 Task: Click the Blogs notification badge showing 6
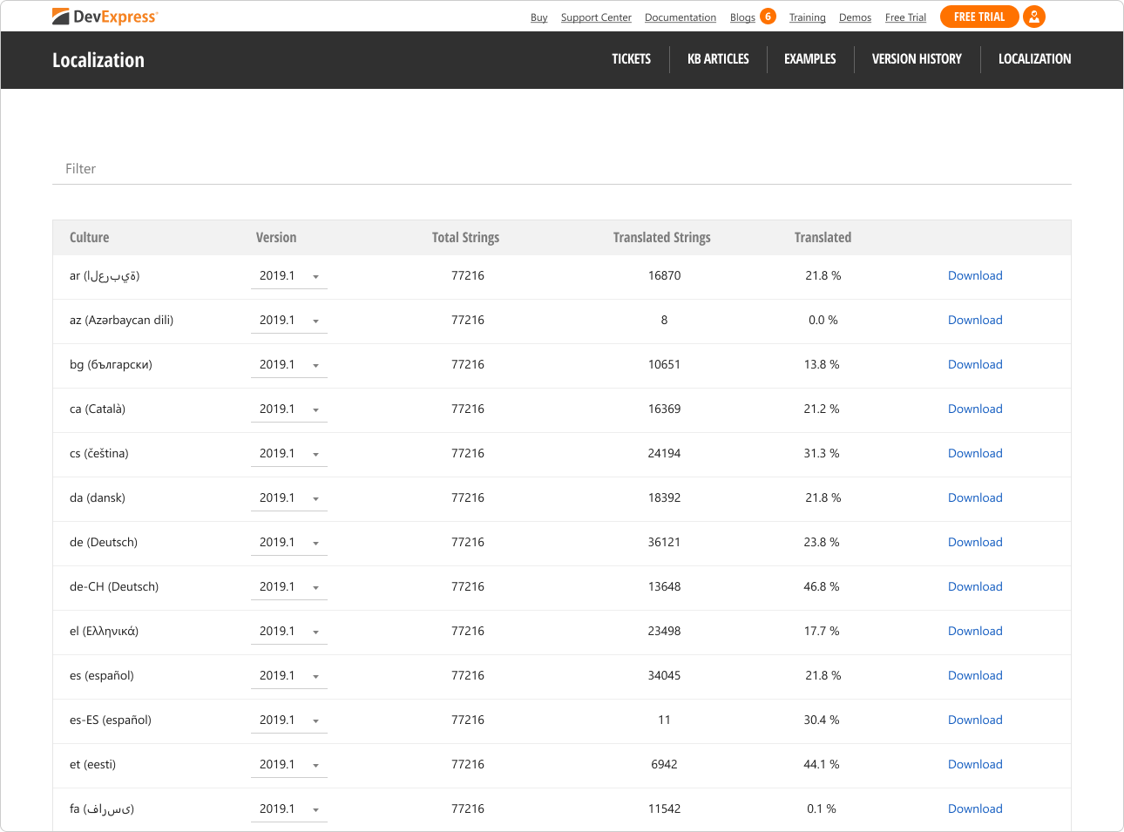click(768, 17)
